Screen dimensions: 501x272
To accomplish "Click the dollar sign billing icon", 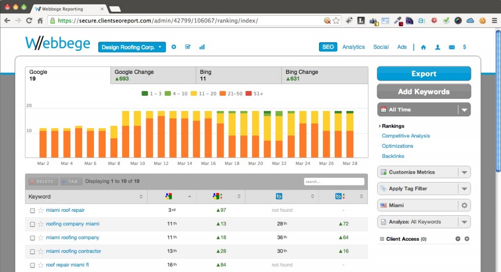I will (x=464, y=47).
